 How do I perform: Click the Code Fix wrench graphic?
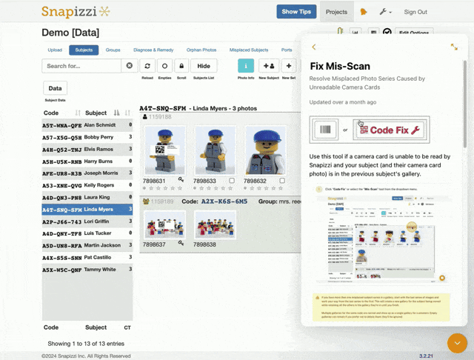coord(390,130)
